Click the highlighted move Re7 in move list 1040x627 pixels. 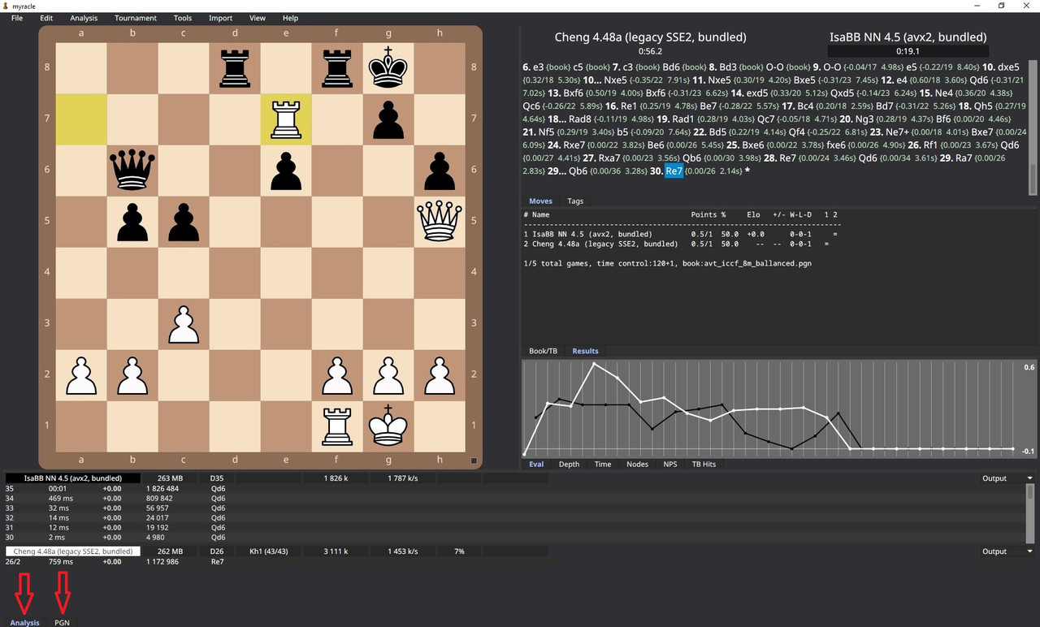click(x=674, y=171)
